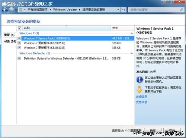Click the search magnifier icon
Screen dimensions: 186x138
pos(182,10)
